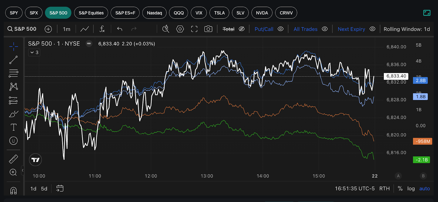Open the chart style line dropdown
The width and height of the screenshot is (438, 202).
point(85,29)
